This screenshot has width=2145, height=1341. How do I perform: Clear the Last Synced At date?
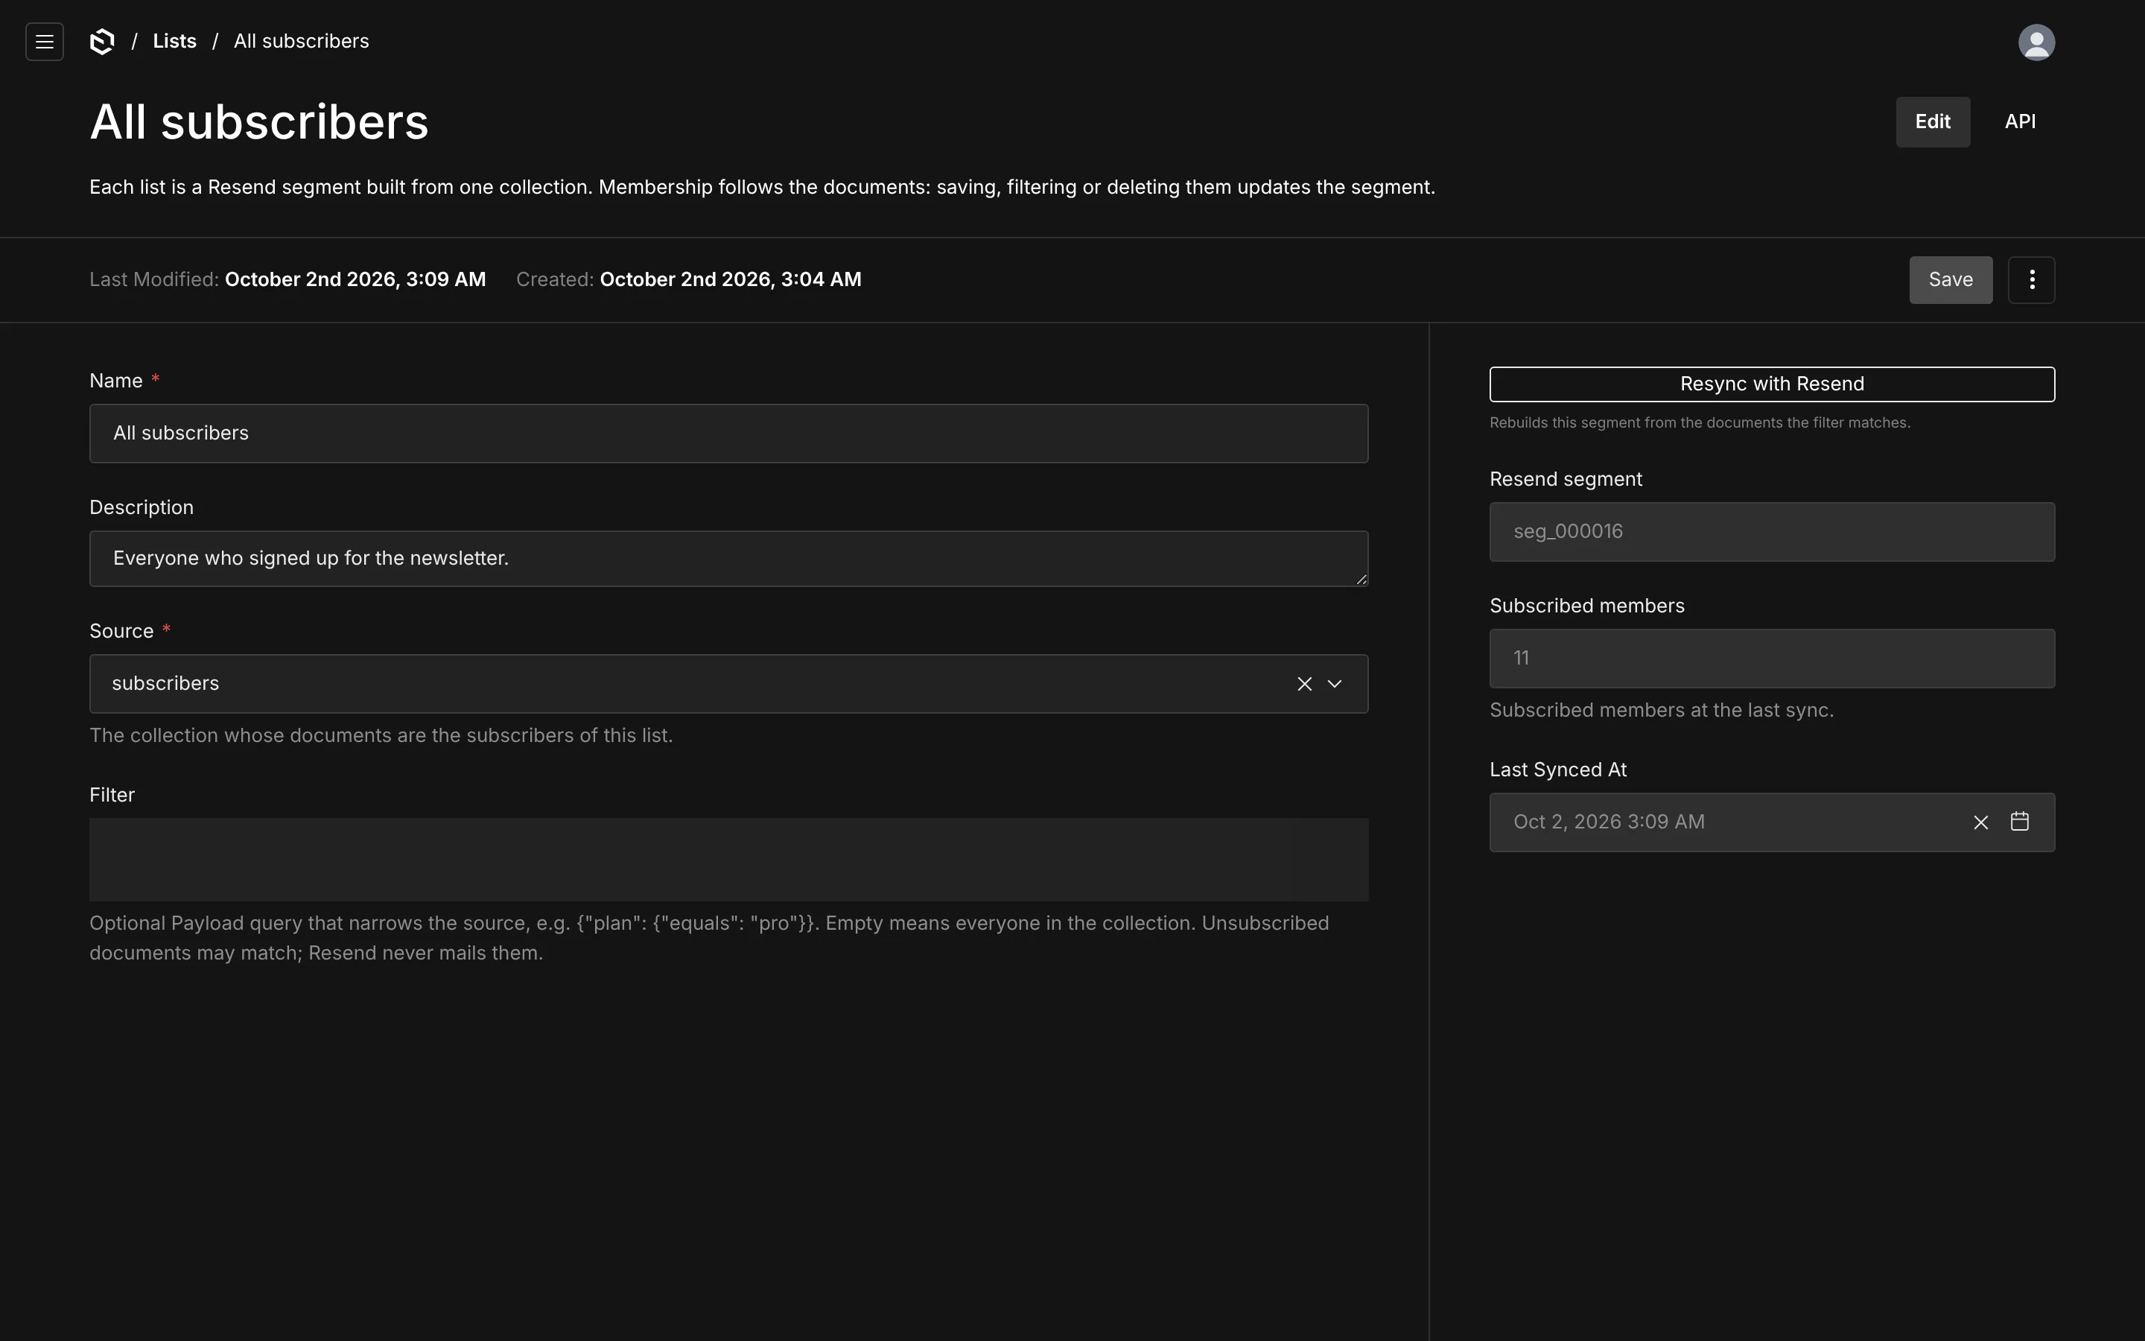coord(1980,822)
